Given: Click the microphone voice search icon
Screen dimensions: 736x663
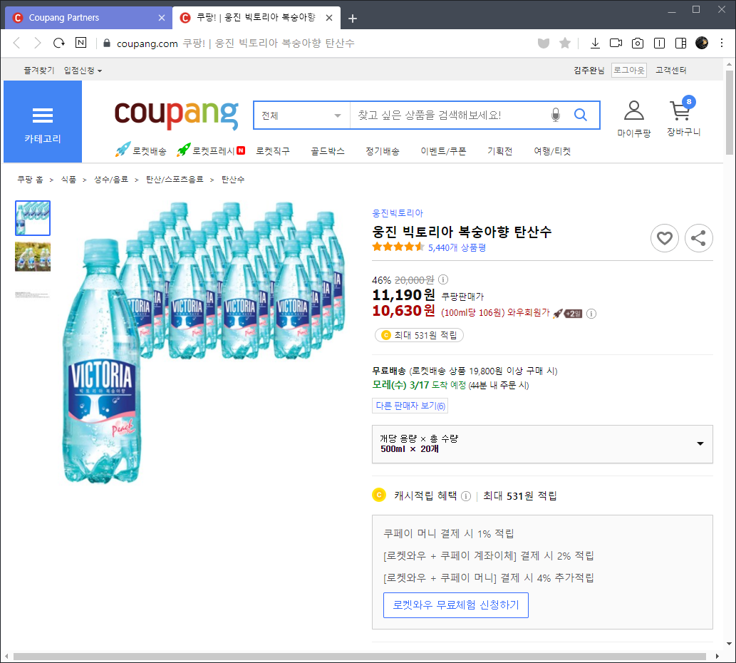Looking at the screenshot, I should [556, 115].
